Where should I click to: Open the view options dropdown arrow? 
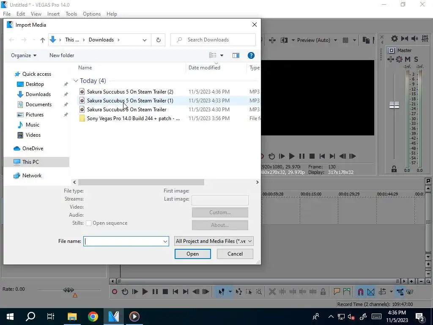coord(222,55)
